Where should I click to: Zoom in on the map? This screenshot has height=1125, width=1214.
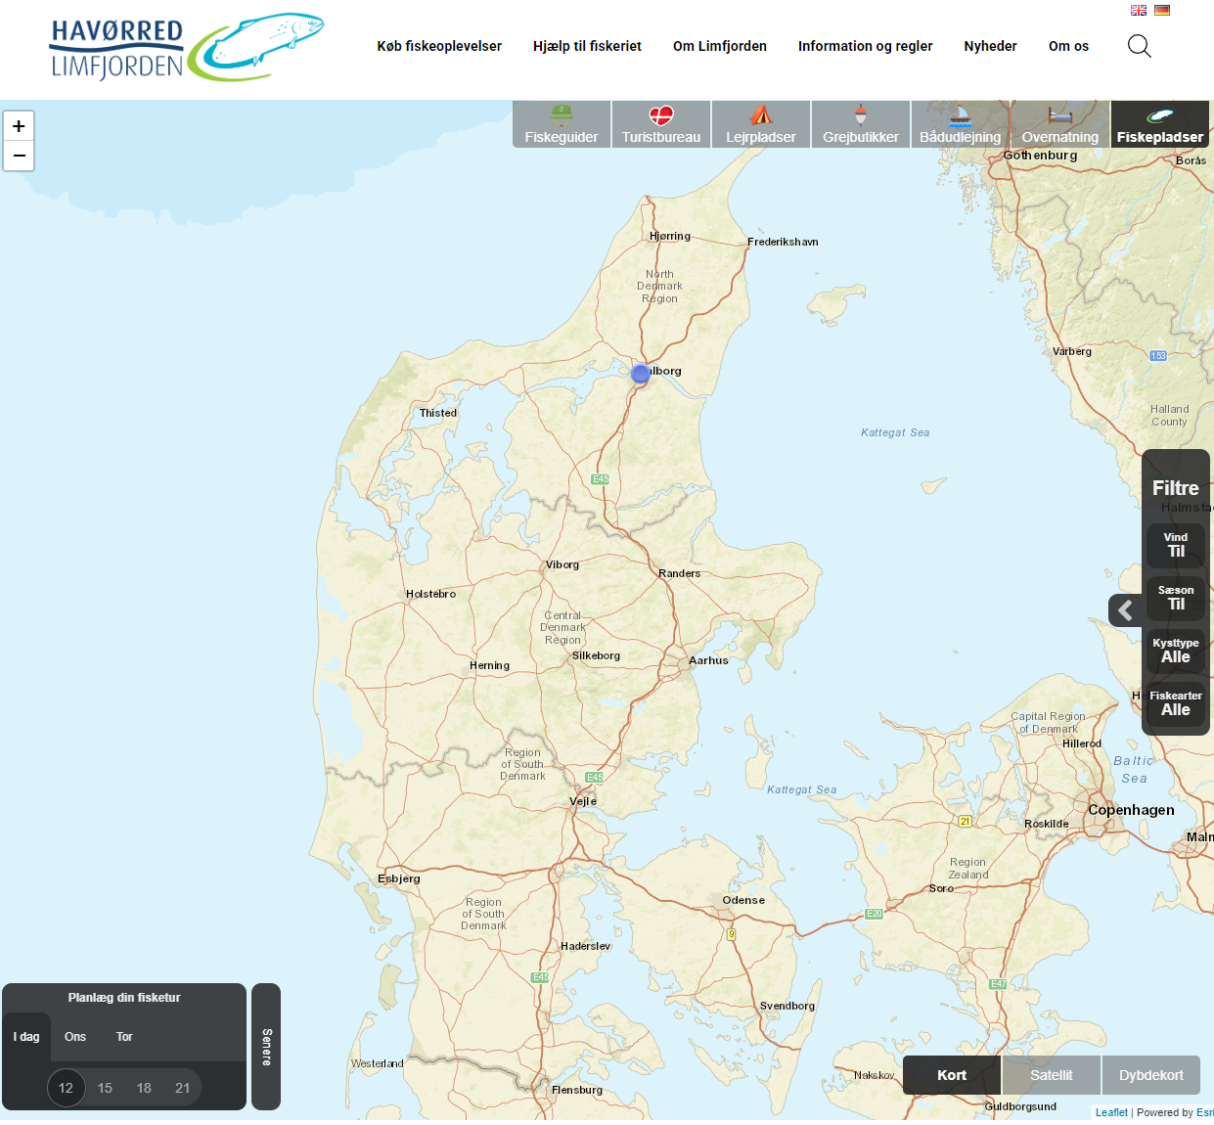19,126
